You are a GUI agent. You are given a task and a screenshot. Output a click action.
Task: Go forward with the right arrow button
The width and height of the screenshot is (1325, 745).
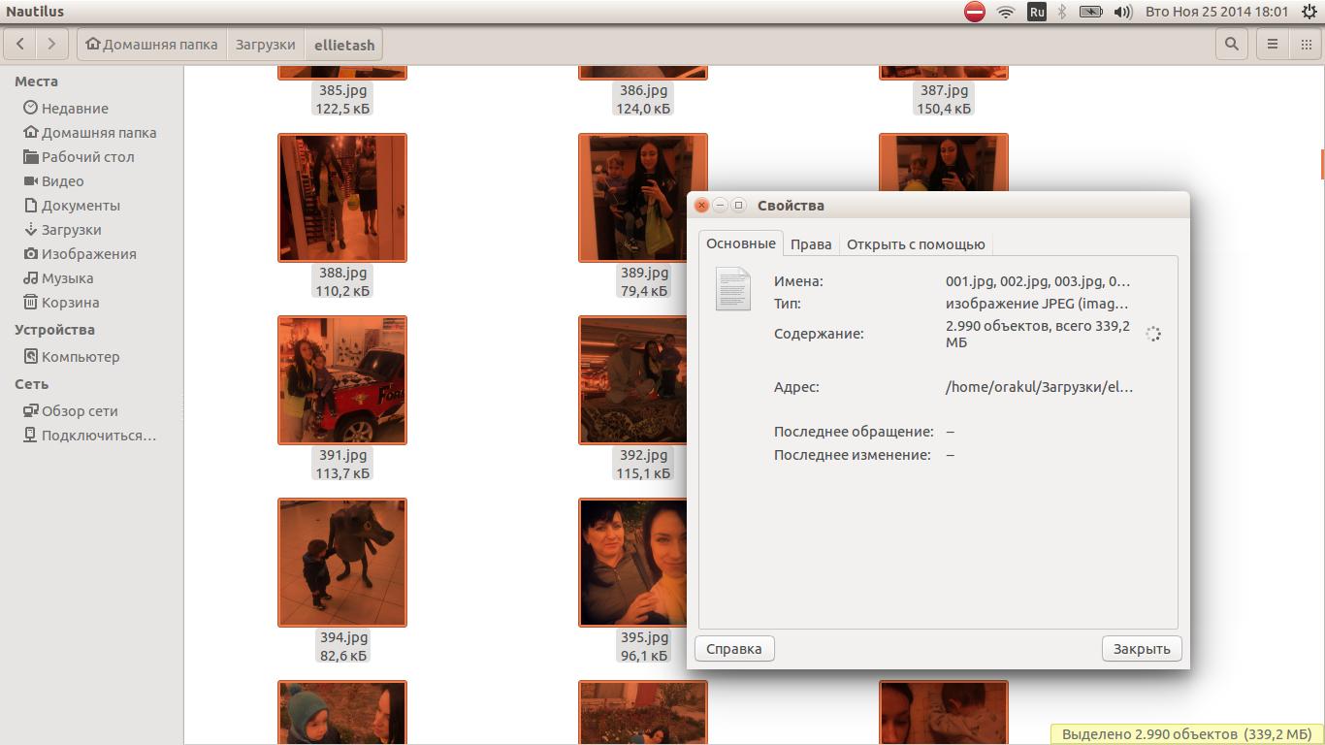51,44
